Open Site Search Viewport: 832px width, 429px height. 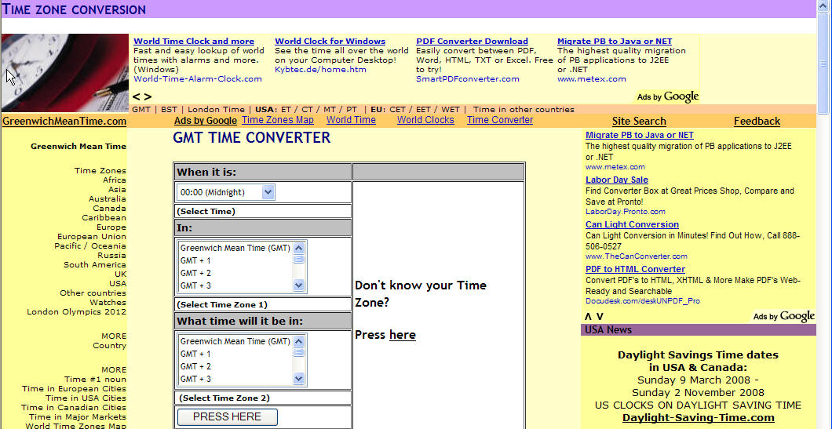pyautogui.click(x=639, y=121)
